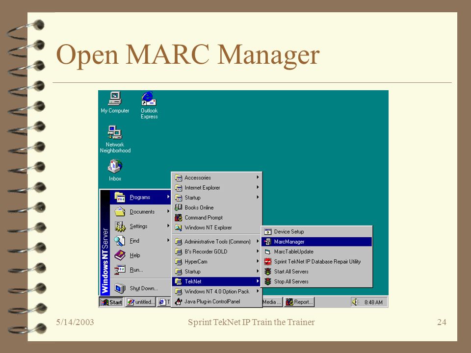Expand the Administrative Tools (Common) submenu arrow
Screen dimensions: 471x353
coord(258,241)
